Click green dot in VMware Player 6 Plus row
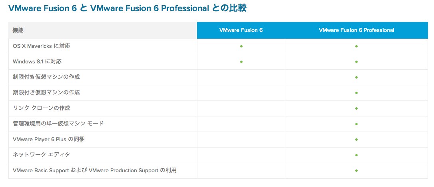 tap(356, 140)
